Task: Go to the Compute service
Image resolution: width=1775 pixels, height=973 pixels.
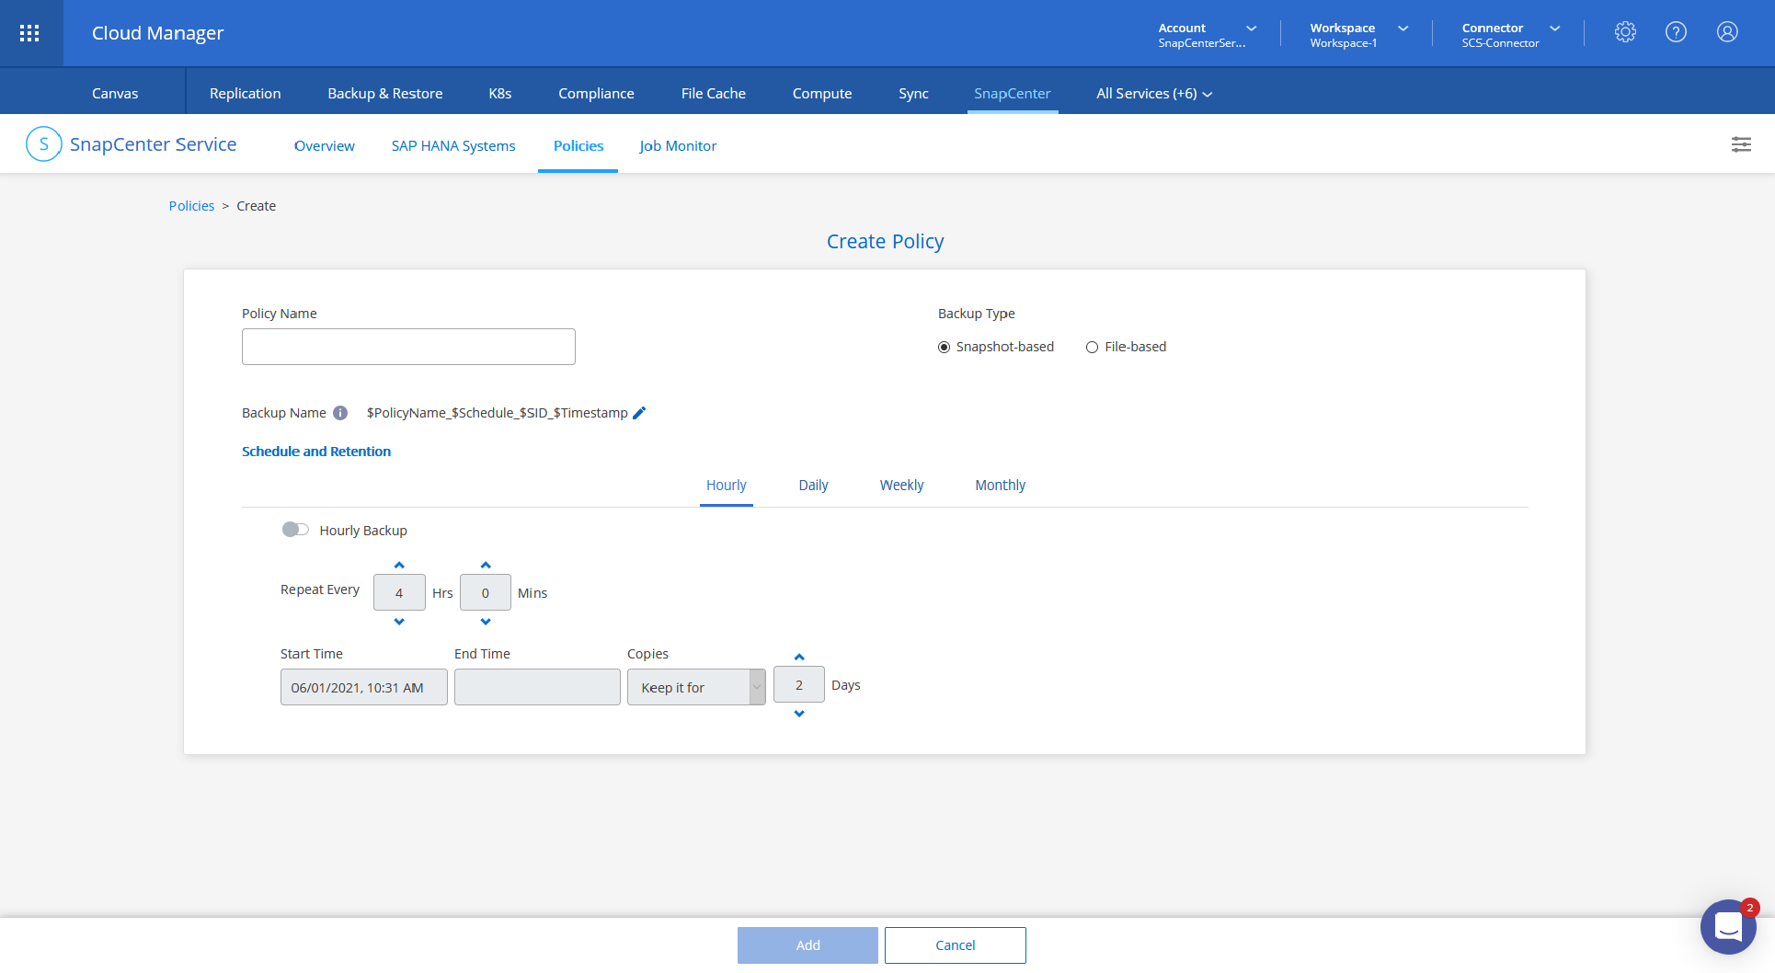Action: tap(822, 94)
